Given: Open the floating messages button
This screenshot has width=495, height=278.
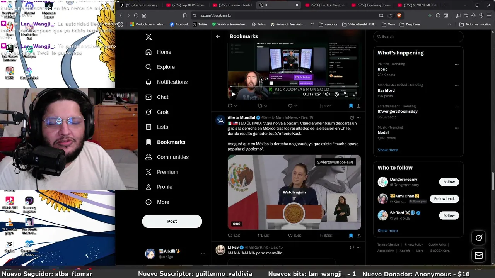Looking at the screenshot, I should 479,255.
